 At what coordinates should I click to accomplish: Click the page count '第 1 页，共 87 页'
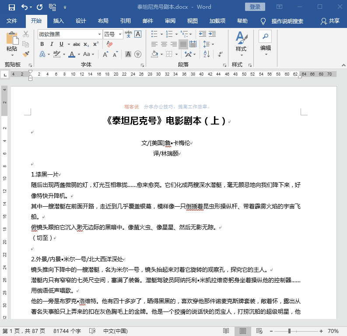click(24, 331)
